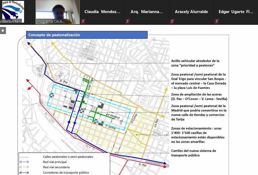Click the Calles peatonales o semi-peatonales legend entry
The width and height of the screenshot is (258, 175).
(x=68, y=157)
